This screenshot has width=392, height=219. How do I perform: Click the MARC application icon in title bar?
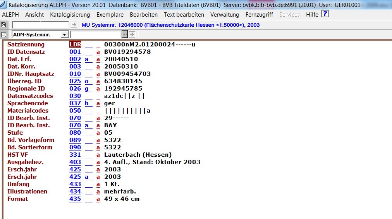(x=4, y=5)
